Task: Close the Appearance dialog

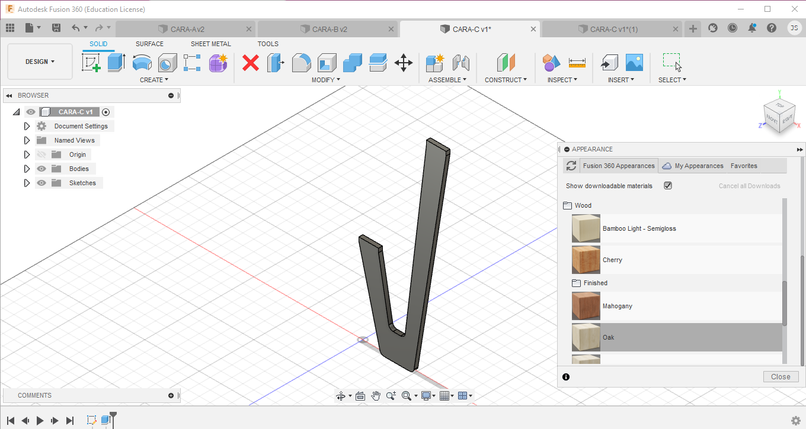Action: pos(781,376)
